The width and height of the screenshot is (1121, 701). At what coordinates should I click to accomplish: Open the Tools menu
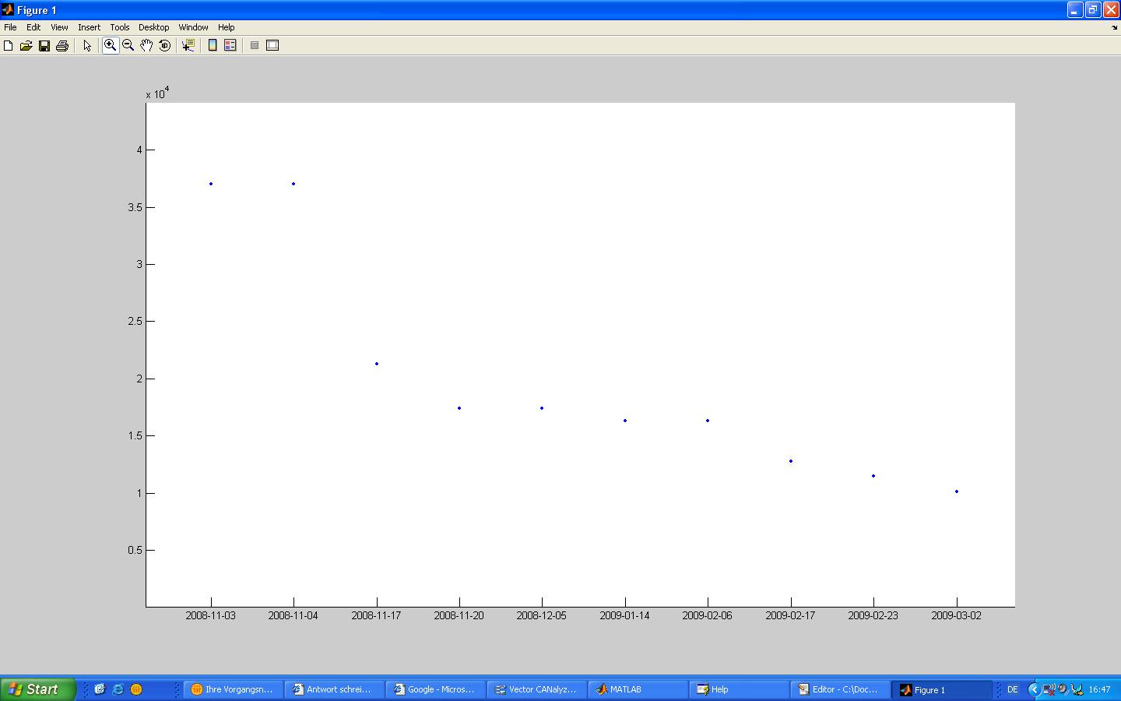[x=119, y=27]
